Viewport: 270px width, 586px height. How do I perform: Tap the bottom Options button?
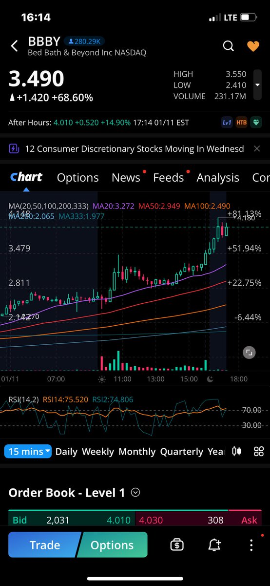pyautogui.click(x=112, y=545)
